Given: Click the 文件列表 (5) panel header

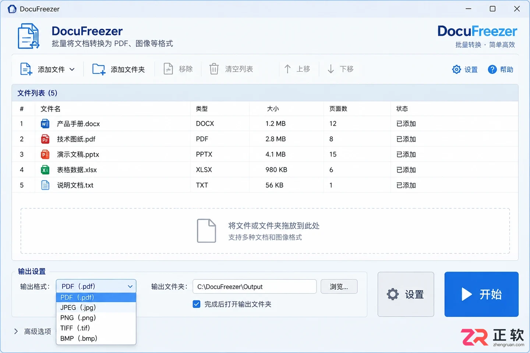Looking at the screenshot, I should (x=265, y=93).
